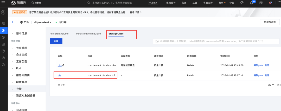The image size is (281, 111).
Task: Open Pod in the sidebar
Action: point(18,68)
